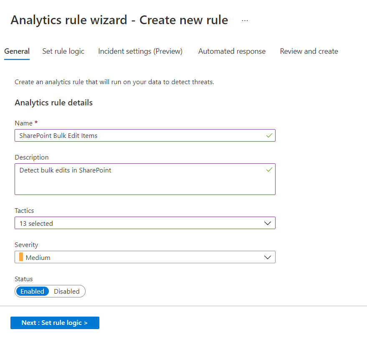Open the Incident settings (Preview) tab
Screen dimensions: 367x337
pos(140,51)
